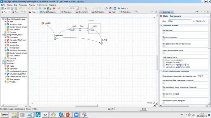Select the parameter1 circle on the canvas
The image size is (211, 118).
coord(55,39)
